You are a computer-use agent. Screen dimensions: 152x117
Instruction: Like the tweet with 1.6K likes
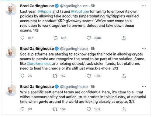[x=89, y=109]
